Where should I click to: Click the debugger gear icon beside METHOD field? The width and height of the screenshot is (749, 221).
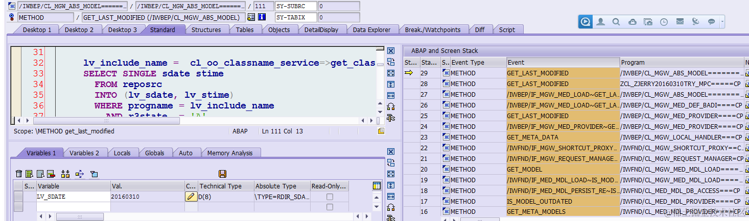coord(12,17)
